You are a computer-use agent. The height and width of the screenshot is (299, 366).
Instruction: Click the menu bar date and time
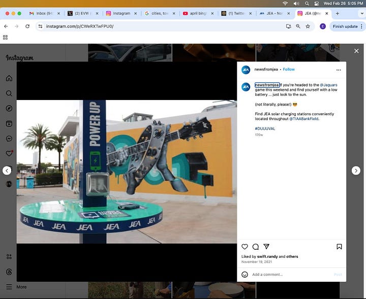[x=343, y=3]
